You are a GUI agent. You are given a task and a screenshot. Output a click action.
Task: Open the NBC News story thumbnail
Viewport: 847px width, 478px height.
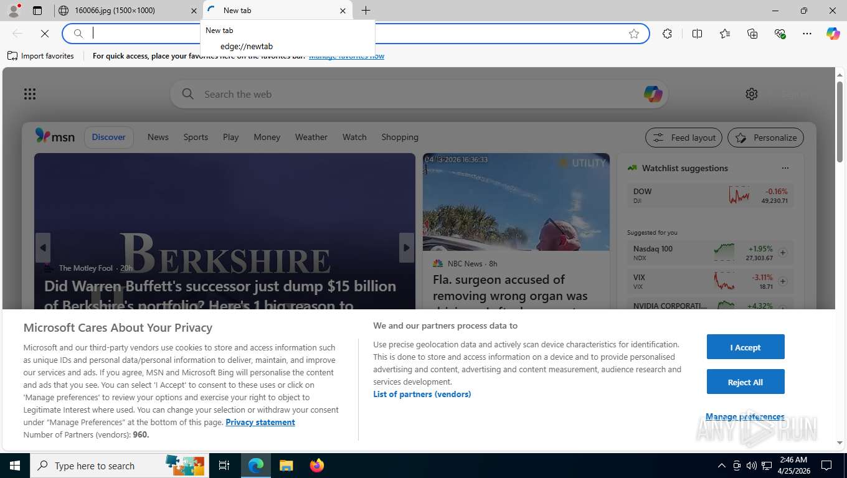[x=516, y=202]
